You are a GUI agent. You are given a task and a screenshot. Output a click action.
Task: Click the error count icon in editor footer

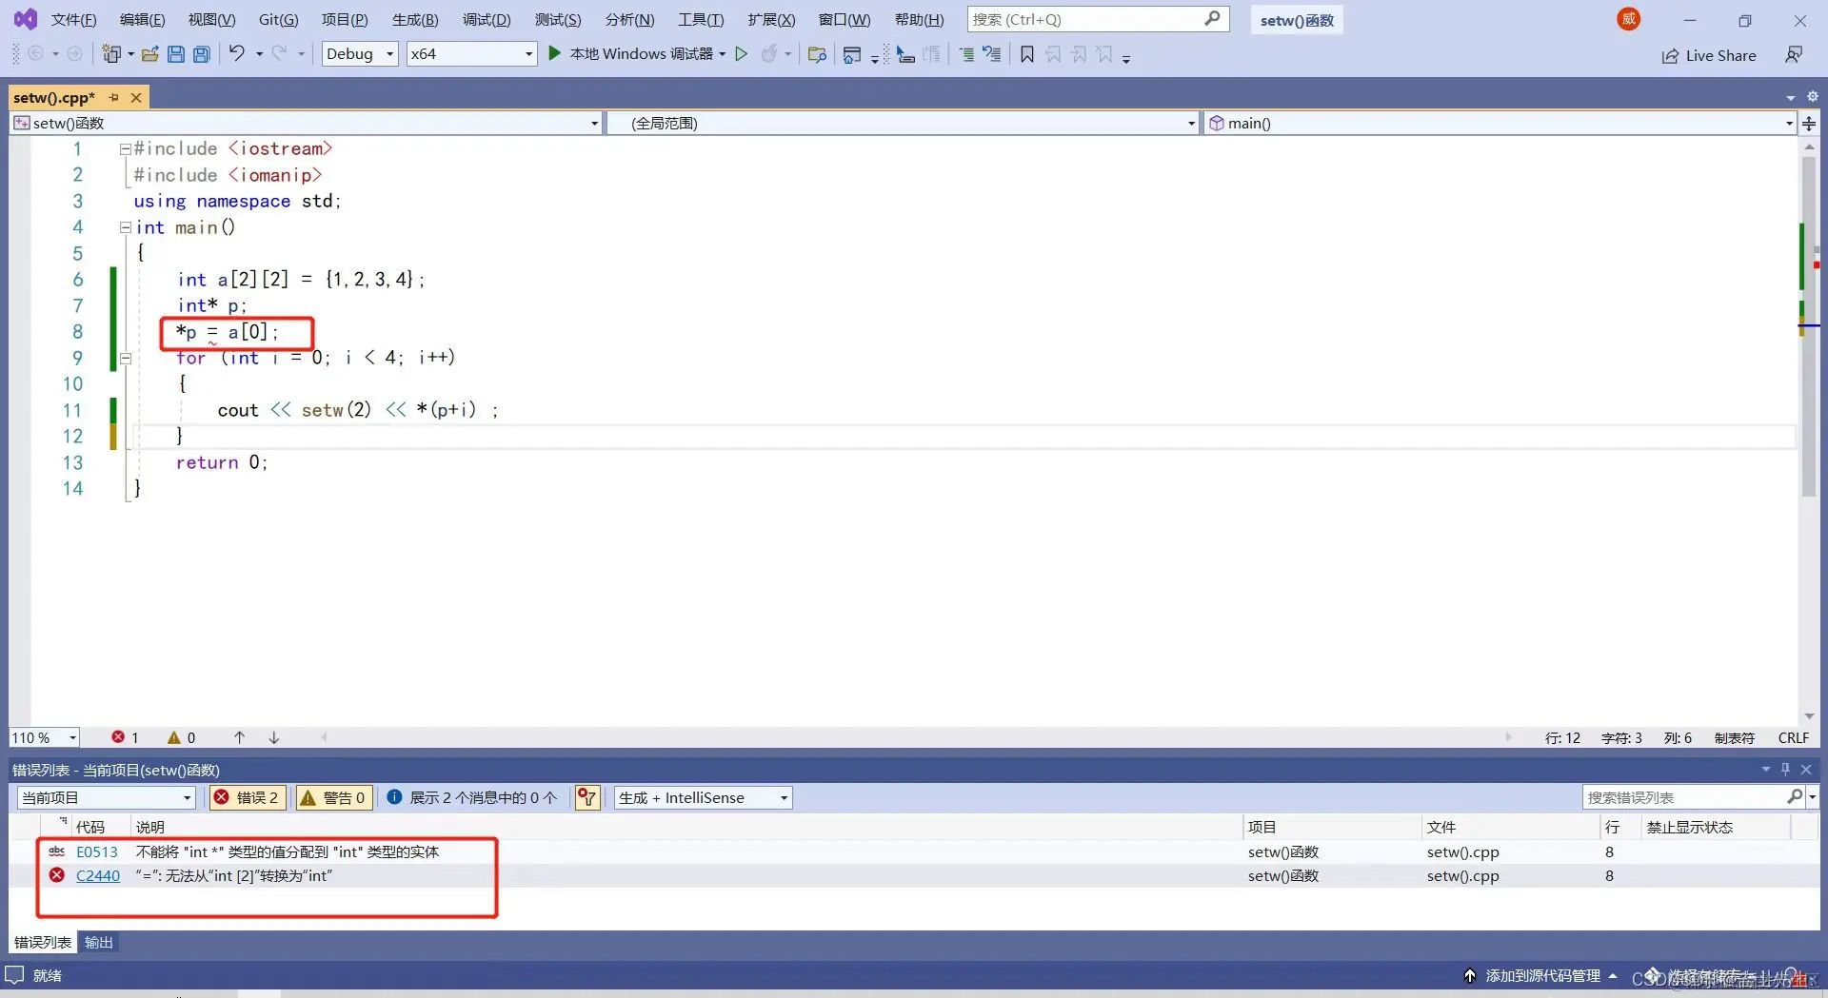coord(118,737)
